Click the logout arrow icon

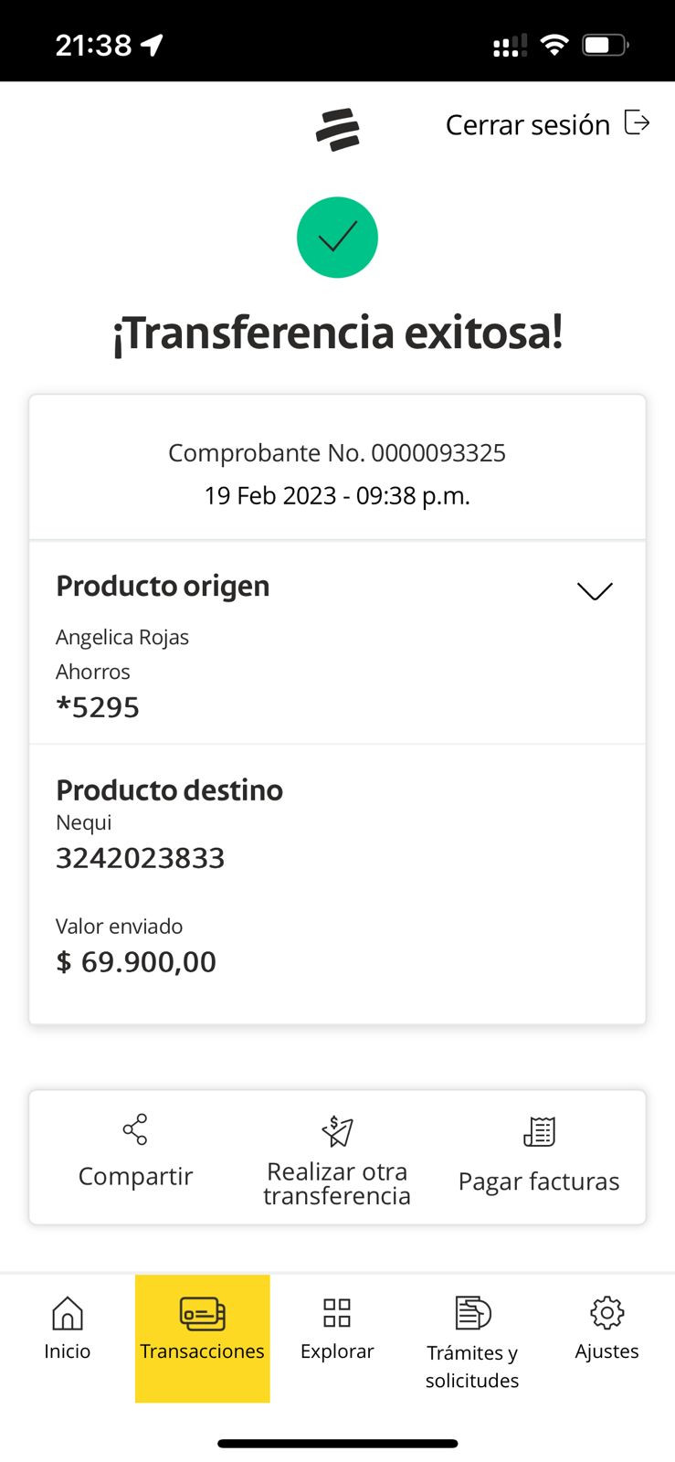[x=637, y=122]
